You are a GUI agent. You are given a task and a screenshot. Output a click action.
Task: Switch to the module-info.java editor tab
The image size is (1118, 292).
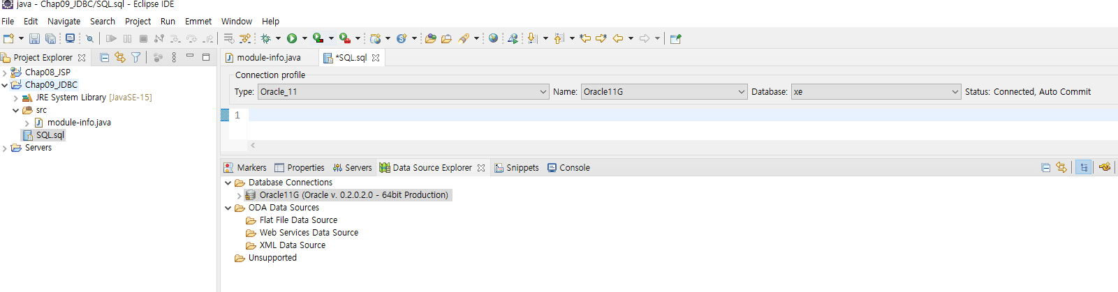point(269,58)
